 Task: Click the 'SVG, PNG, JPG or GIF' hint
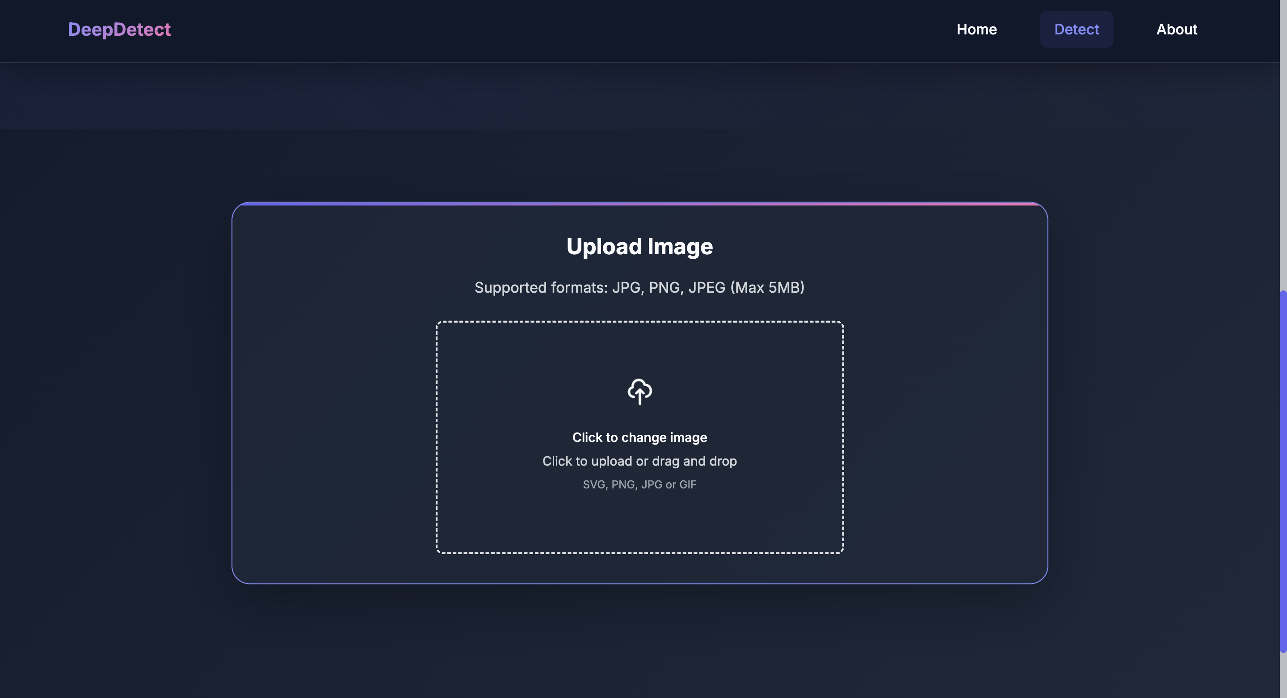click(639, 484)
